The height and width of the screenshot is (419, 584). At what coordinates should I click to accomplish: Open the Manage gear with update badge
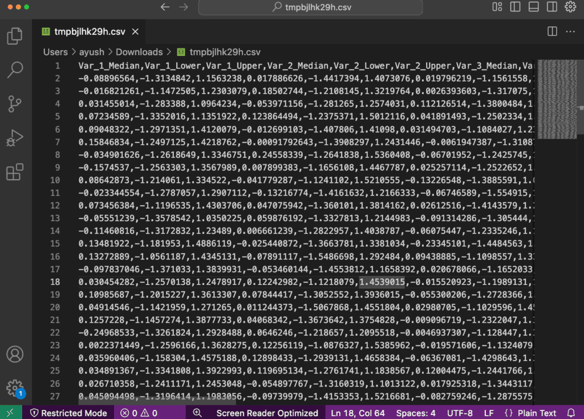pyautogui.click(x=15, y=388)
